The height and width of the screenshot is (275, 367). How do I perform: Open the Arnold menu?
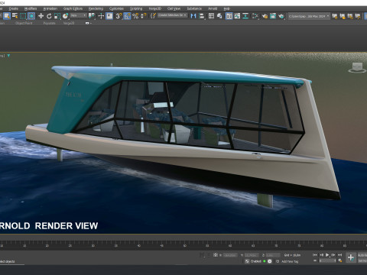[x=213, y=8]
